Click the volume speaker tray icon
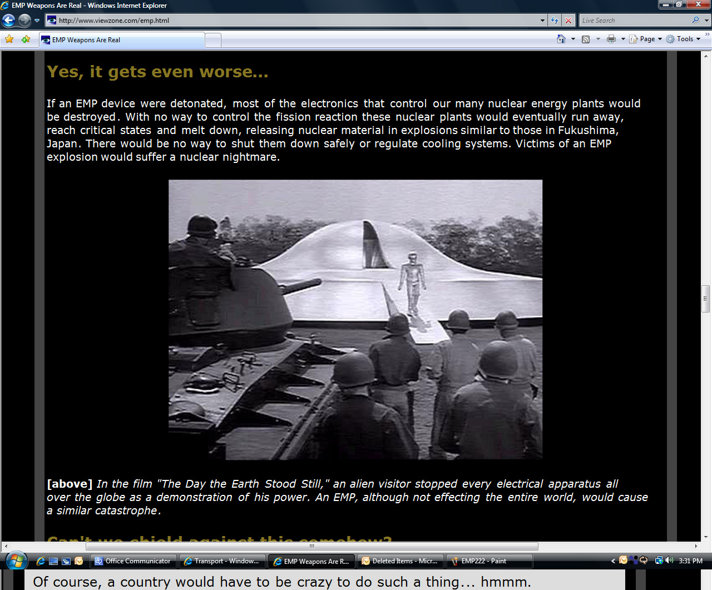Viewport: 712px width, 590px height. tap(669, 561)
